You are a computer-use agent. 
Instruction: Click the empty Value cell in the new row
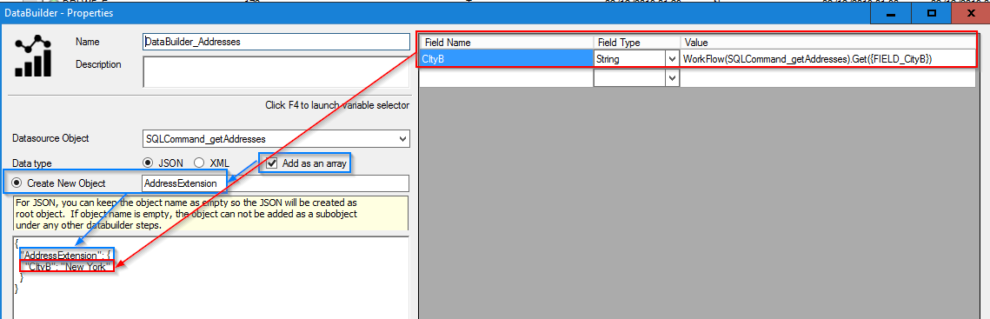pos(827,77)
